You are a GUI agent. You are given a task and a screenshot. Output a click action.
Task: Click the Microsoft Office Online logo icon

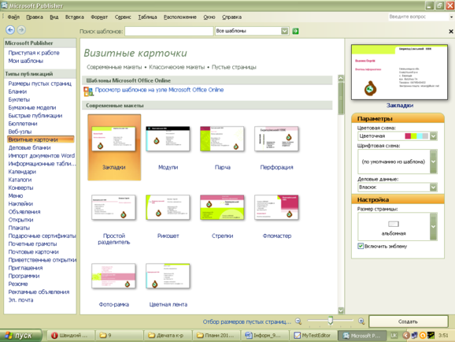coord(88,91)
